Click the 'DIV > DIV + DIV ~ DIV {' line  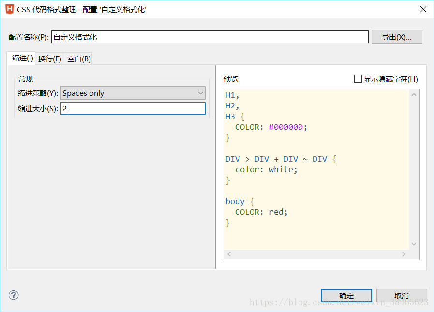coord(281,159)
